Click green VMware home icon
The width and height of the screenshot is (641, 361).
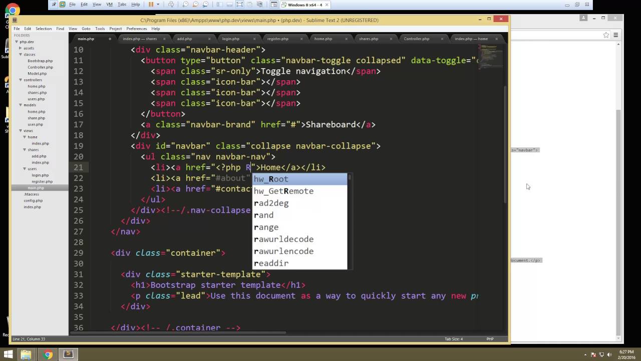point(62,5)
